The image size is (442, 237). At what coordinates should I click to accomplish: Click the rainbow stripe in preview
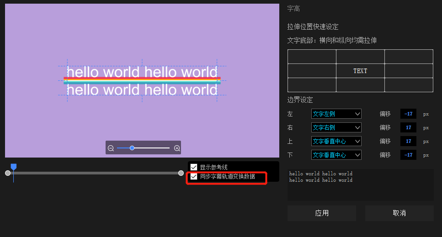point(142,81)
